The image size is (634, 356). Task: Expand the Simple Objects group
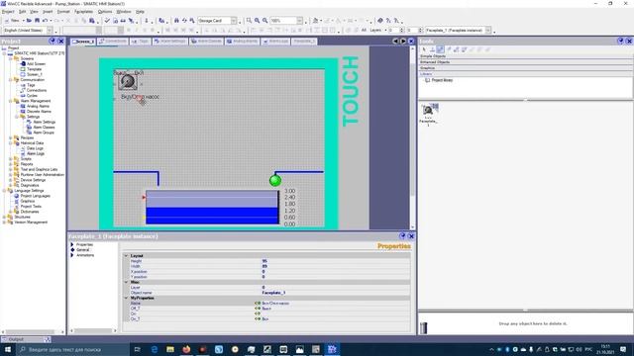(526, 56)
